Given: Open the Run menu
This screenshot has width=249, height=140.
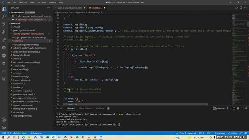Looking at the screenshot, I should [x=44, y=3].
